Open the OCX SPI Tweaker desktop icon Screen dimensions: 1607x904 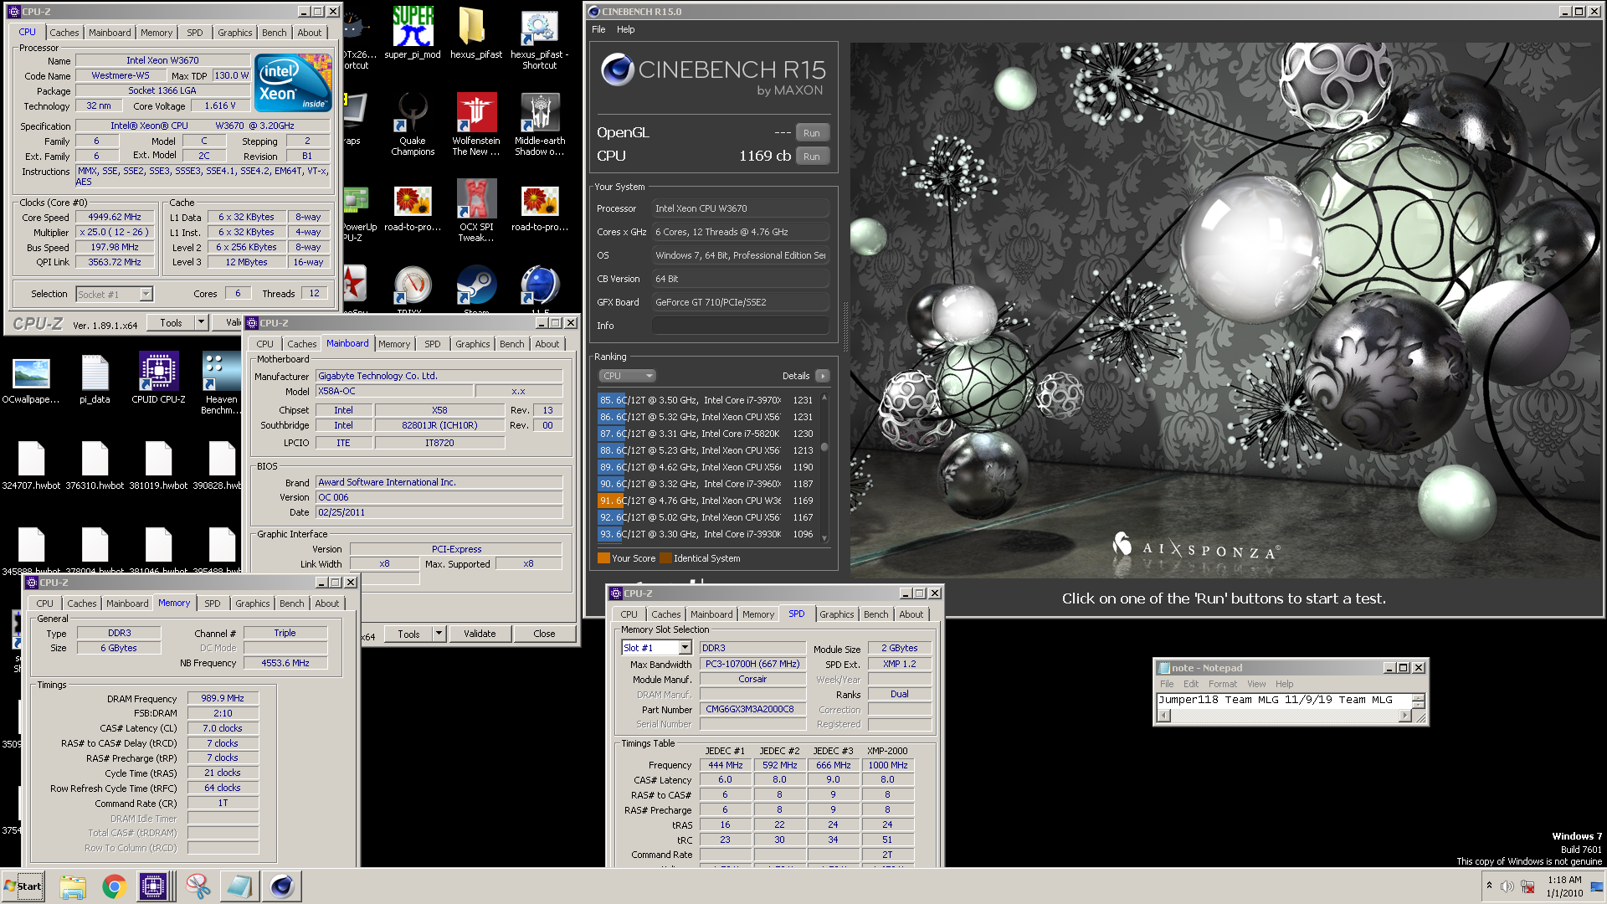point(475,210)
